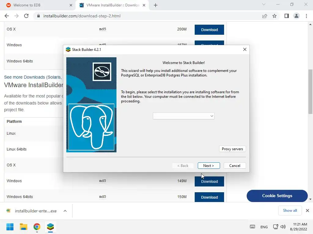The height and width of the screenshot is (234, 313).
Task: Download the OS X 200M installer
Action: [209, 30]
